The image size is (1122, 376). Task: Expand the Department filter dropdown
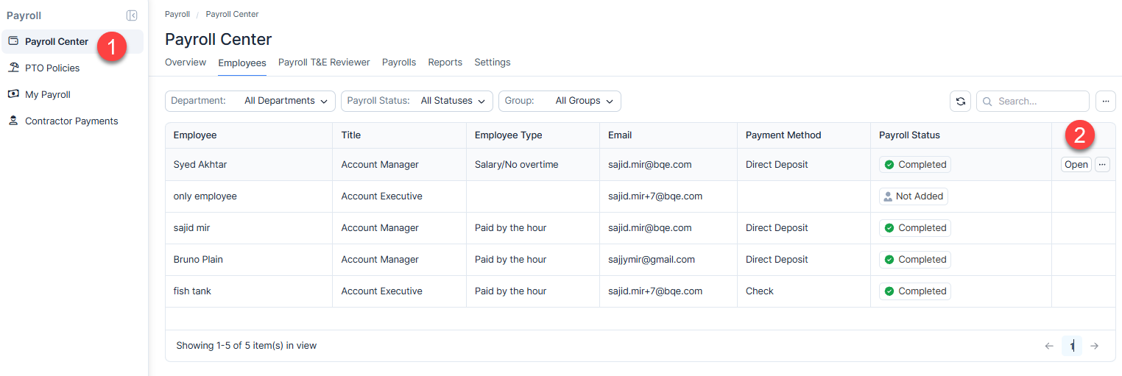(x=250, y=101)
